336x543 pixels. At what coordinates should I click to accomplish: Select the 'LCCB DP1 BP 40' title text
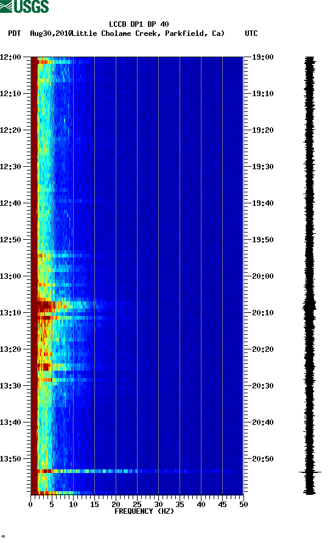(139, 24)
